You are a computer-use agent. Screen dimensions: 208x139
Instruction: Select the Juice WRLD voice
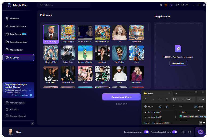pos(51,75)
